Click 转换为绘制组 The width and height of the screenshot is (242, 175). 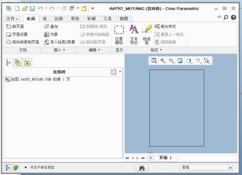click(x=95, y=34)
